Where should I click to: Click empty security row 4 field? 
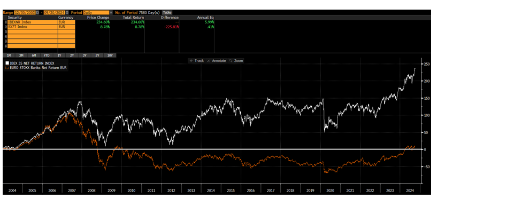pos(33,36)
